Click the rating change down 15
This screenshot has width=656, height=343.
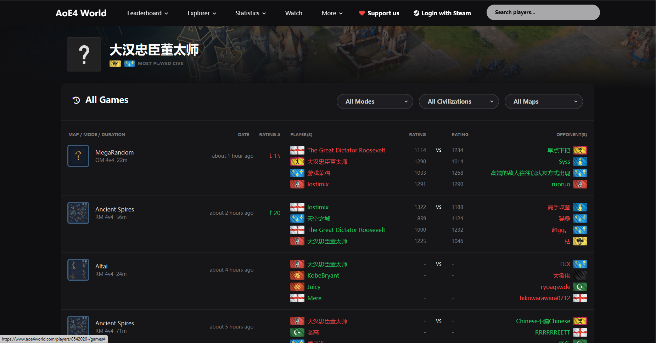(x=275, y=156)
